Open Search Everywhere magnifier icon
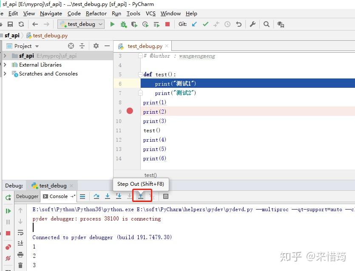The image size is (355, 271). click(267, 24)
